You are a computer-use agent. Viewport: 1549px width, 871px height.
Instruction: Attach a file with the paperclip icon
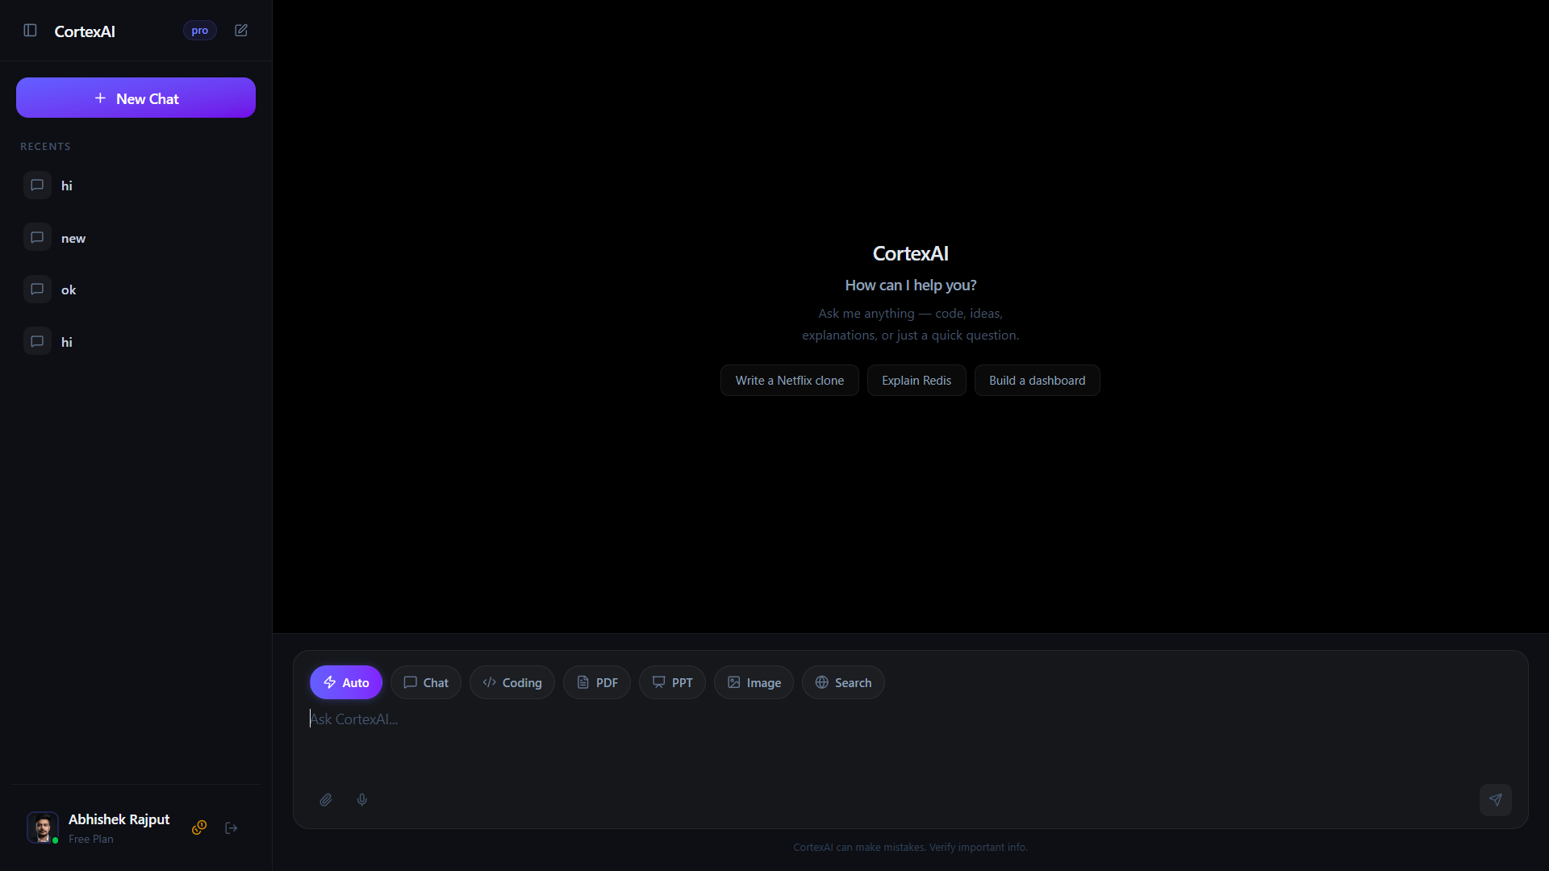point(326,799)
